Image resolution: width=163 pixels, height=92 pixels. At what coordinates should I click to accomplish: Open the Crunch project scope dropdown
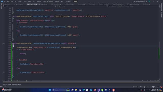click(x=29, y=6)
